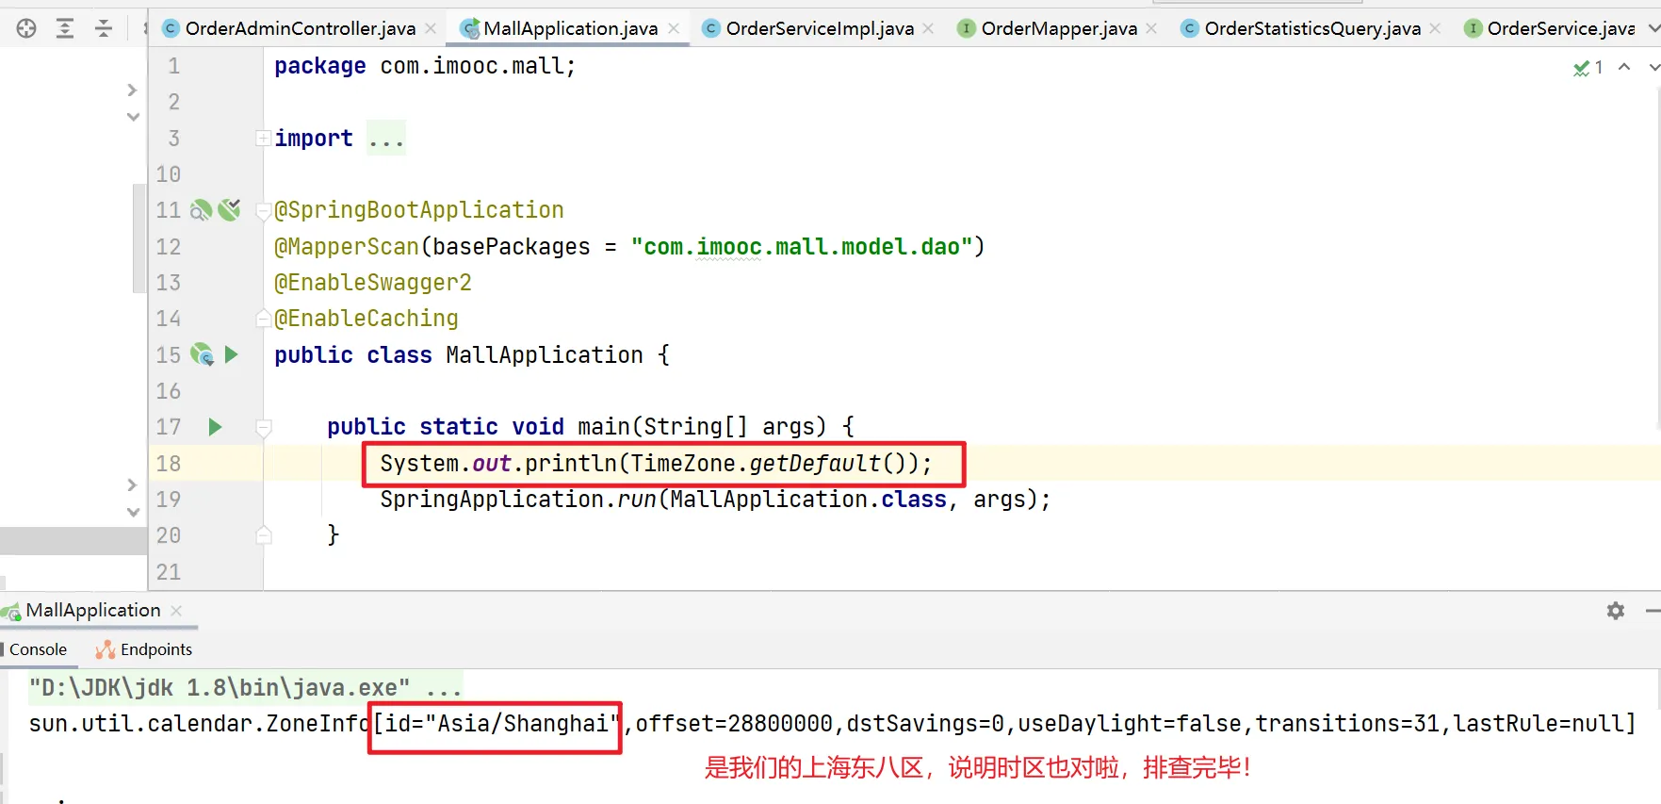Click the fold end marker at line 20

(264, 535)
